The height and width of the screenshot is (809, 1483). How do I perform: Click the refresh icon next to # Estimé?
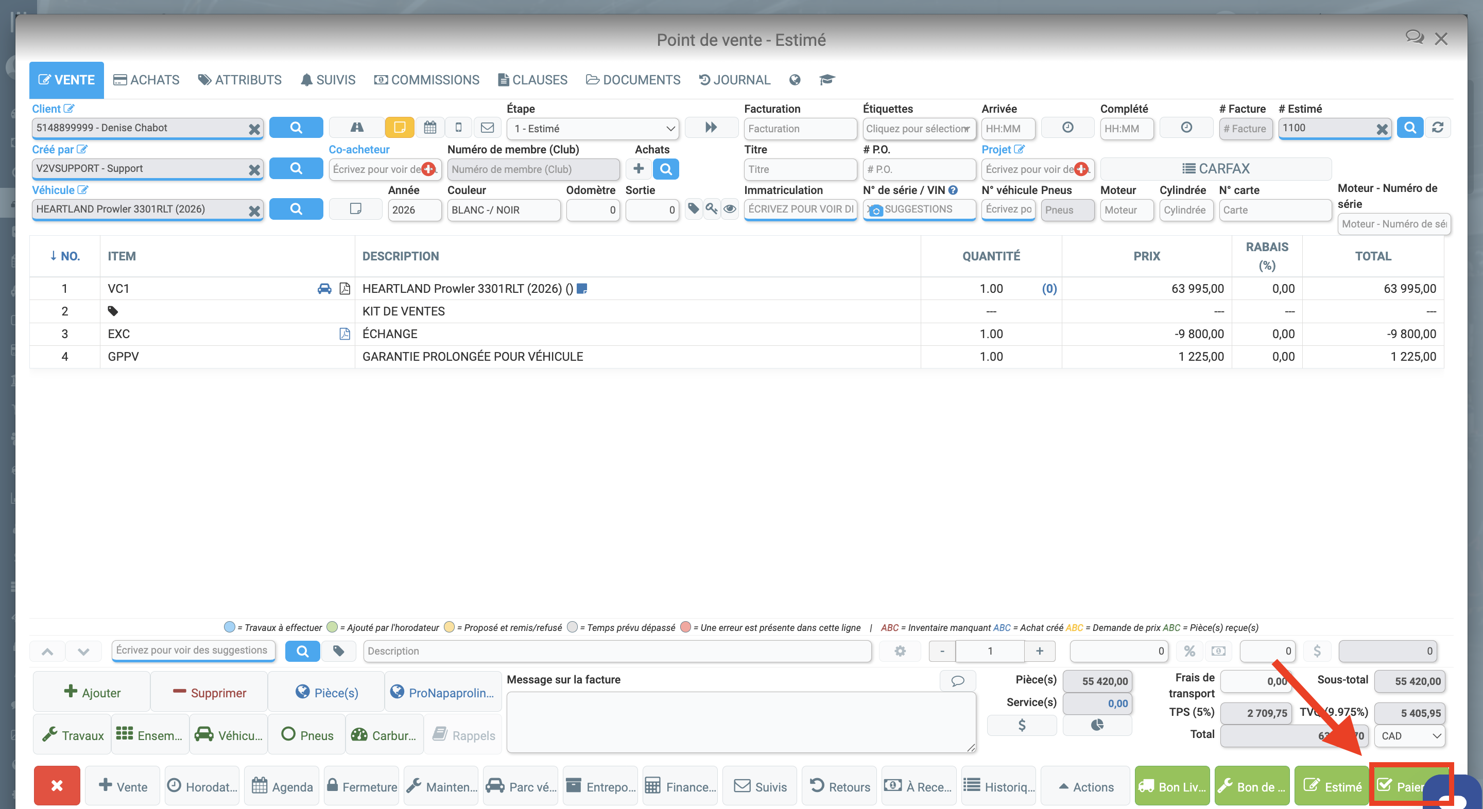pos(1438,128)
